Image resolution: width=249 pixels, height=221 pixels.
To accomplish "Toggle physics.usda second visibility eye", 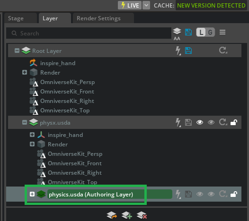I will pyautogui.click(x=211, y=194).
